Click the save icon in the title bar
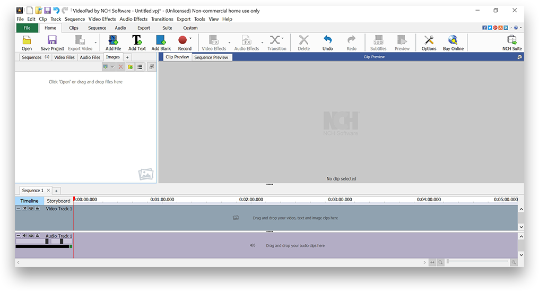 tap(47, 11)
